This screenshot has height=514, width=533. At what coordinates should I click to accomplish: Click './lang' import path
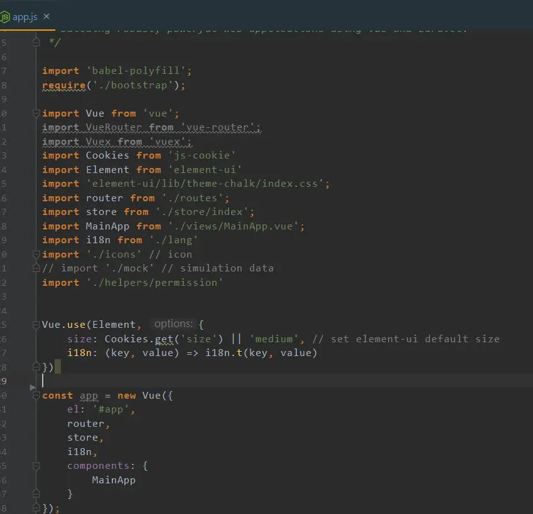[173, 240]
